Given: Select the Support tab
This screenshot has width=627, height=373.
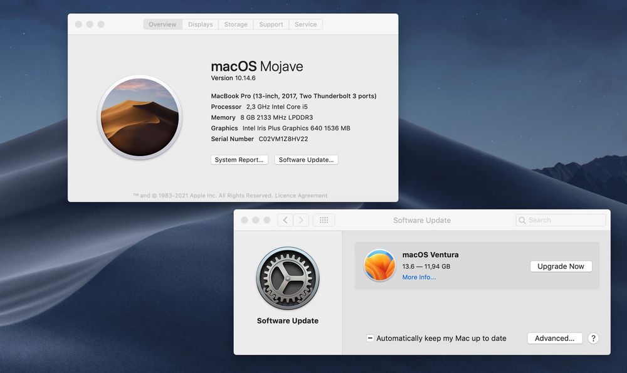Looking at the screenshot, I should tap(271, 24).
